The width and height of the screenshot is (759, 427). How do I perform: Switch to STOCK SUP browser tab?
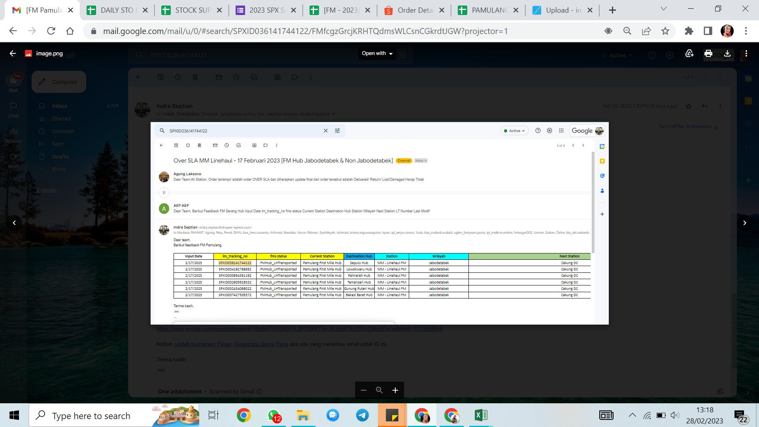(x=191, y=10)
